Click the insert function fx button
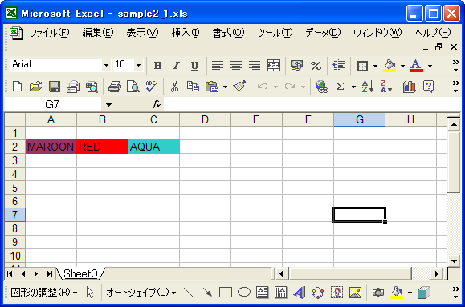The height and width of the screenshot is (307, 465). pos(157,104)
